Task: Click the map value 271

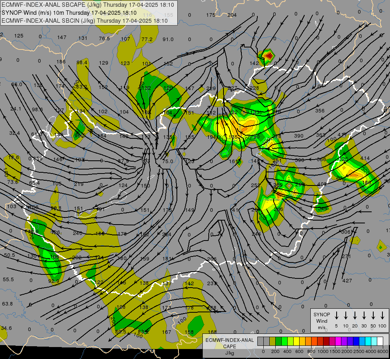Action: pyautogui.click(x=346, y=256)
